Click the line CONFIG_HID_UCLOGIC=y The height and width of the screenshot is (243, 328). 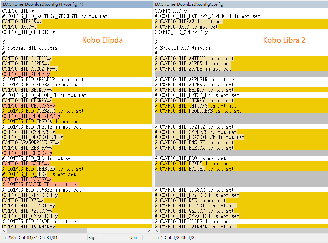[28, 206]
